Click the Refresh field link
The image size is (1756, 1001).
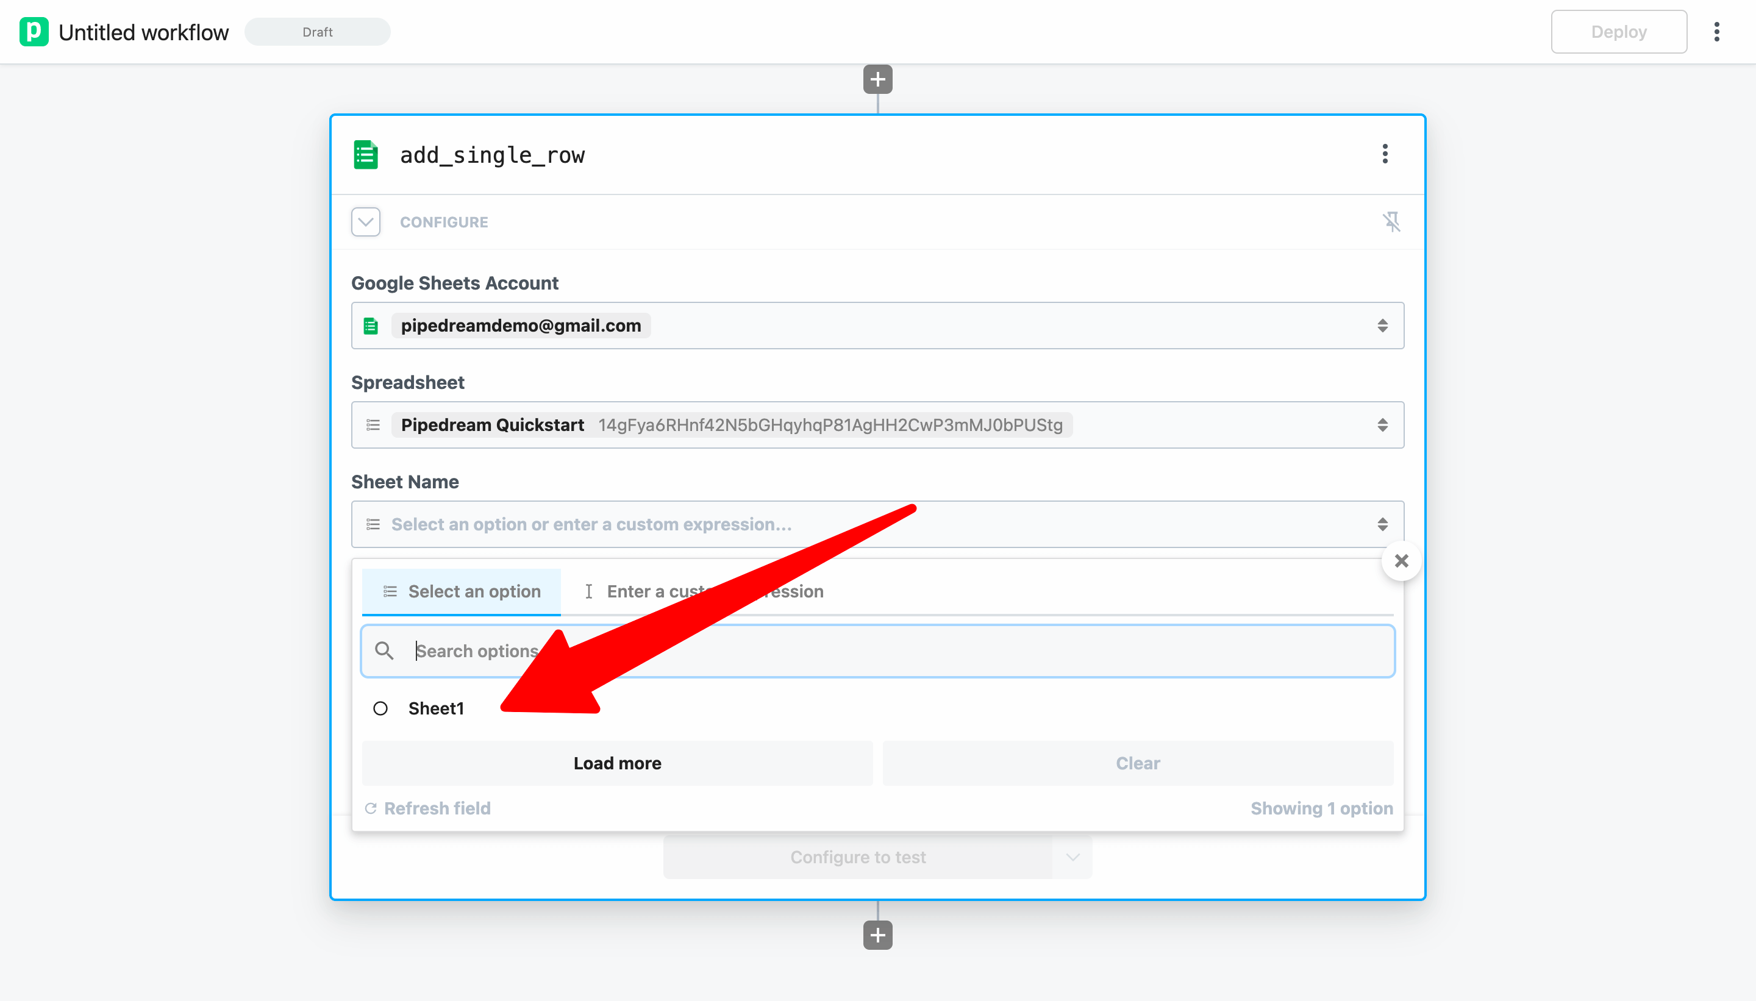428,808
